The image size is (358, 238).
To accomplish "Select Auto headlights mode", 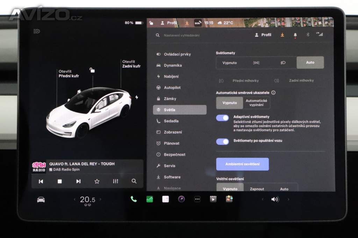I will [x=310, y=62].
